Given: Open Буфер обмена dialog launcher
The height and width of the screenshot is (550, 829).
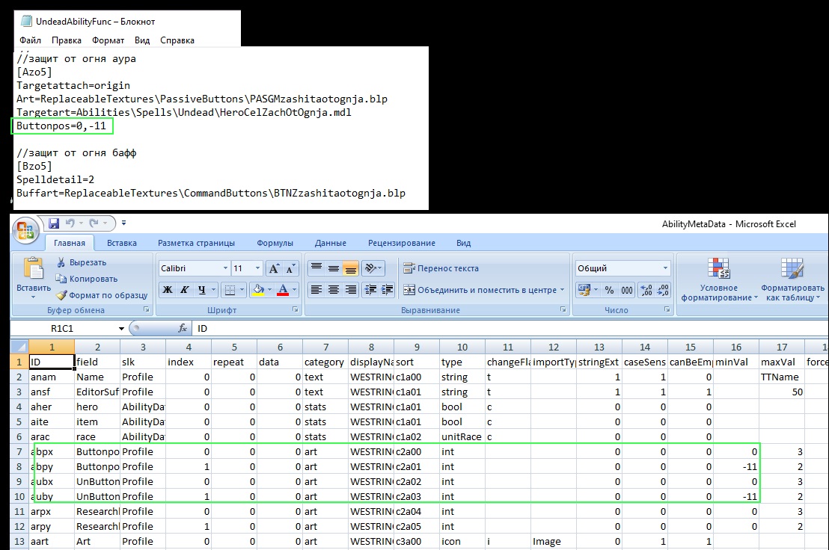Looking at the screenshot, I should 147,310.
